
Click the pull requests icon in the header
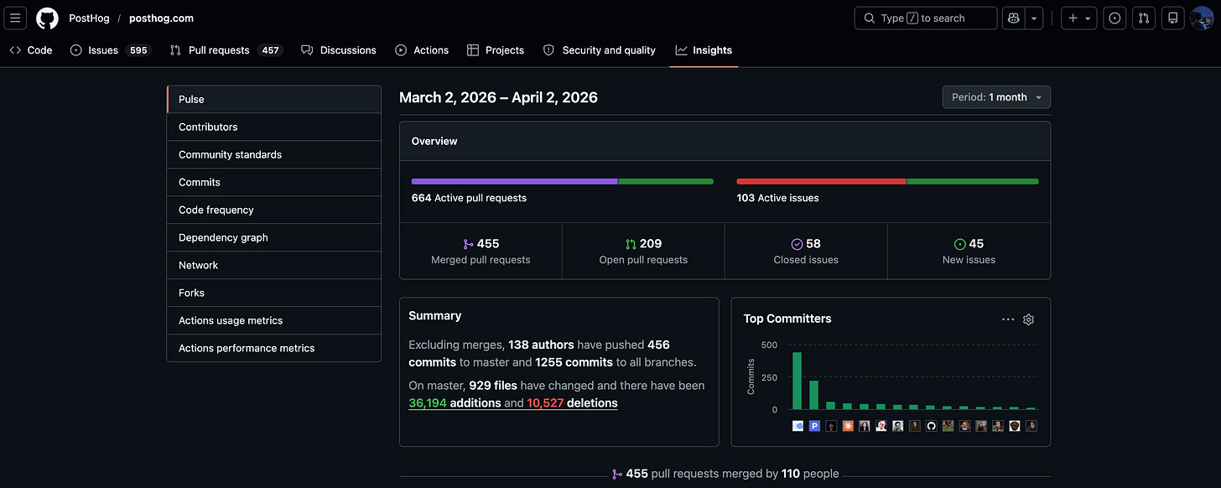(1143, 18)
